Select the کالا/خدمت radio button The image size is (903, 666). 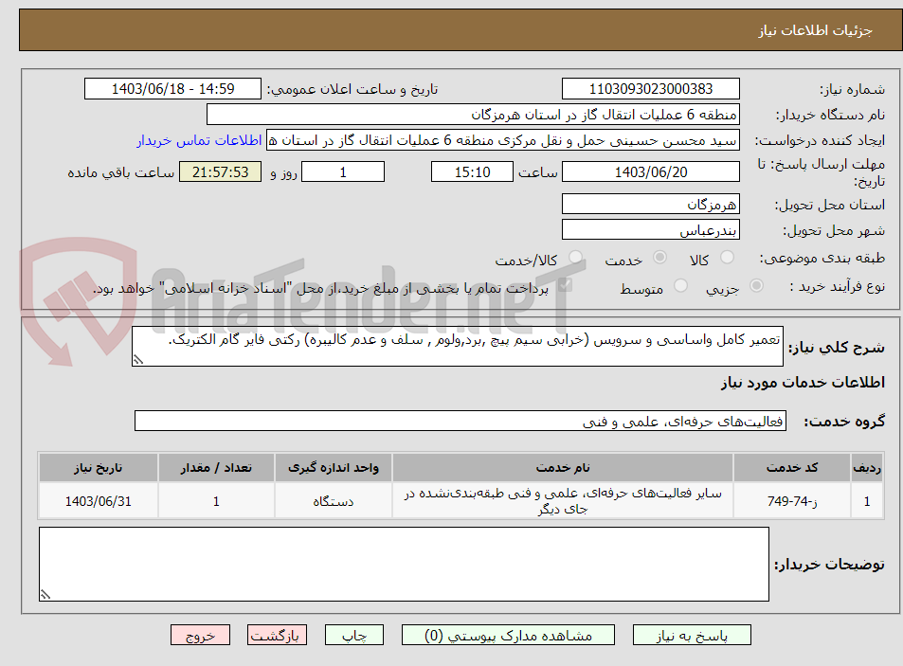[x=575, y=258]
